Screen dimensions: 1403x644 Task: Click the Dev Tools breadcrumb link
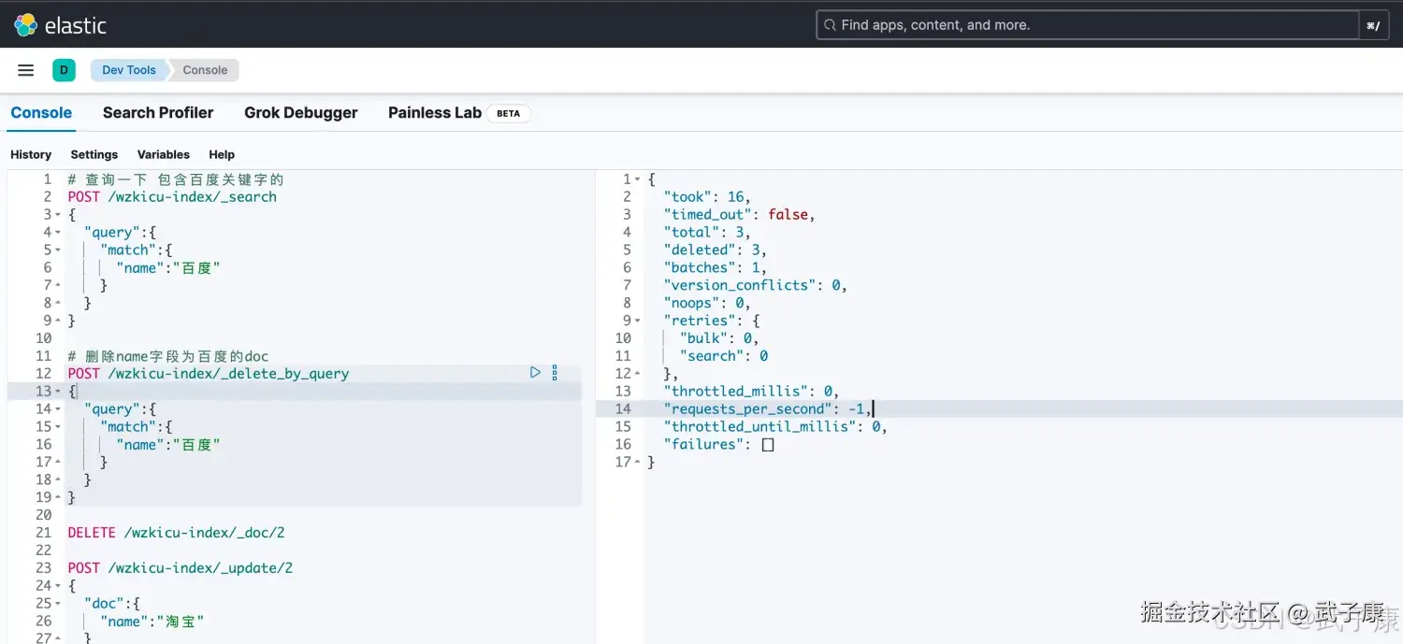[128, 69]
